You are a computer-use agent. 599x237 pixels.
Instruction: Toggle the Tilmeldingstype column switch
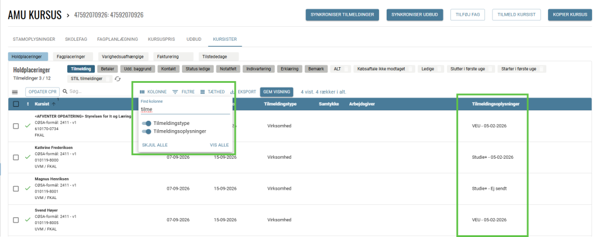[x=147, y=124]
